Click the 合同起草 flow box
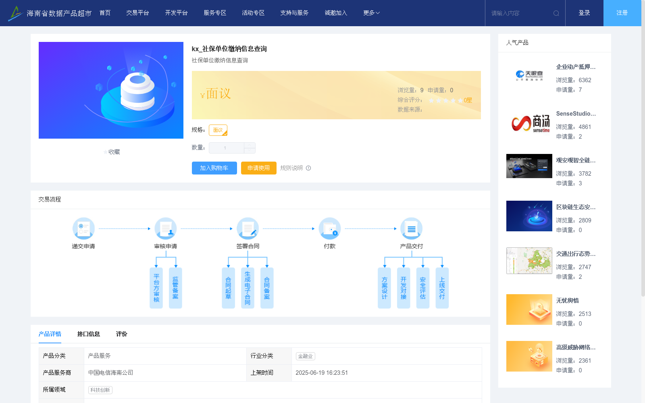The image size is (645, 403). click(228, 288)
